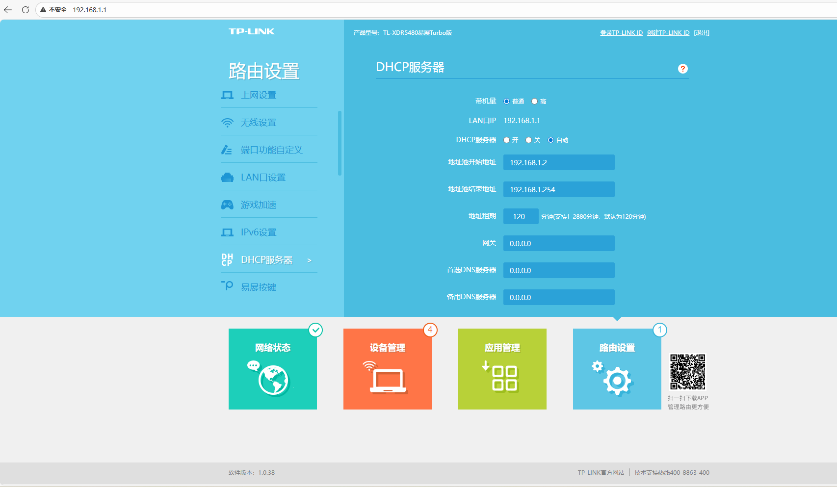Set DHCP服务器 to 开

507,140
